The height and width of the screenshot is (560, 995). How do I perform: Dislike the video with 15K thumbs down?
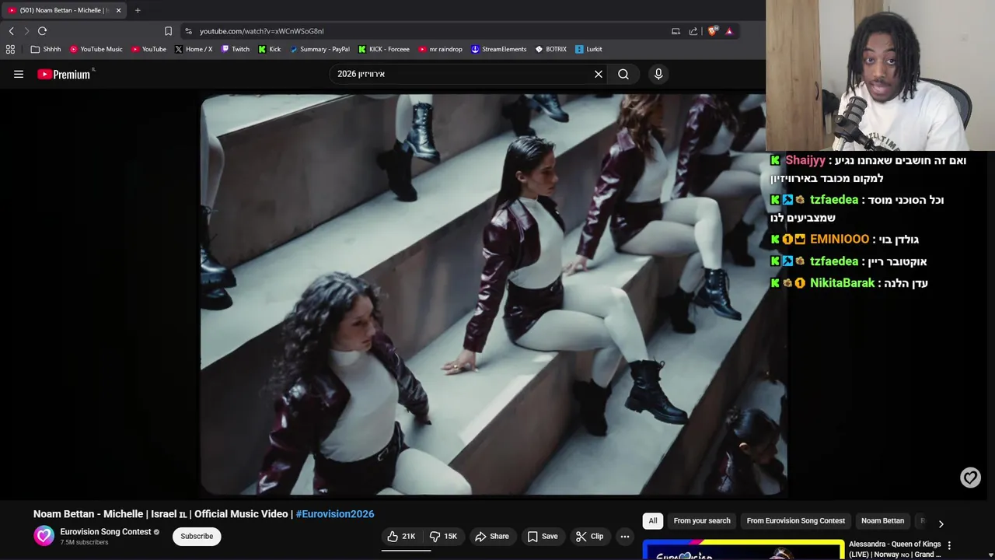coord(443,536)
